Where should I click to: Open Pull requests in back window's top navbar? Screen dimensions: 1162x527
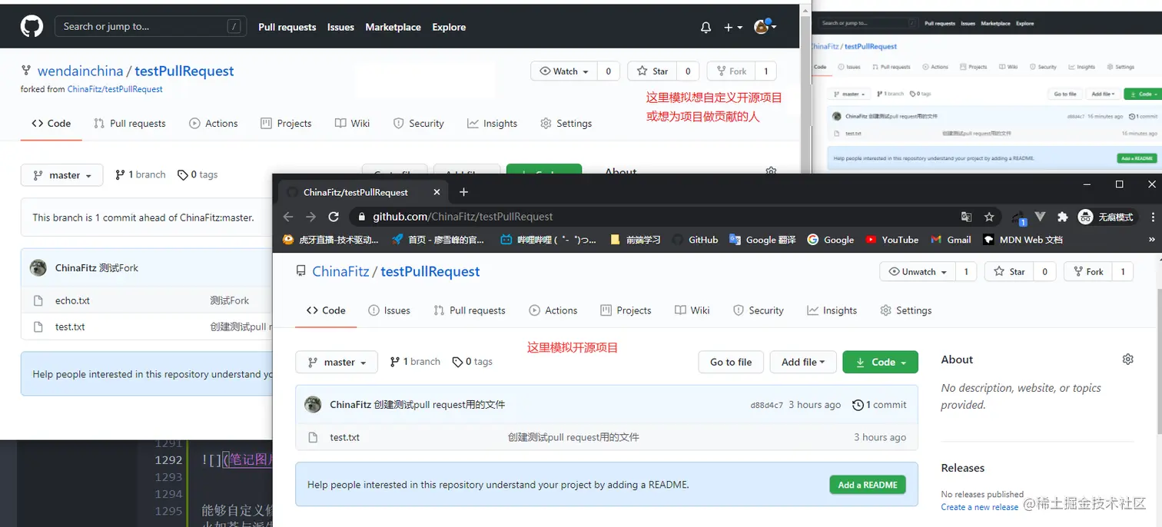pos(287,27)
